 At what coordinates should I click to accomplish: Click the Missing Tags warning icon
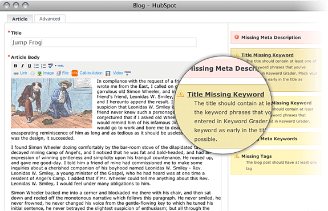click(237, 156)
